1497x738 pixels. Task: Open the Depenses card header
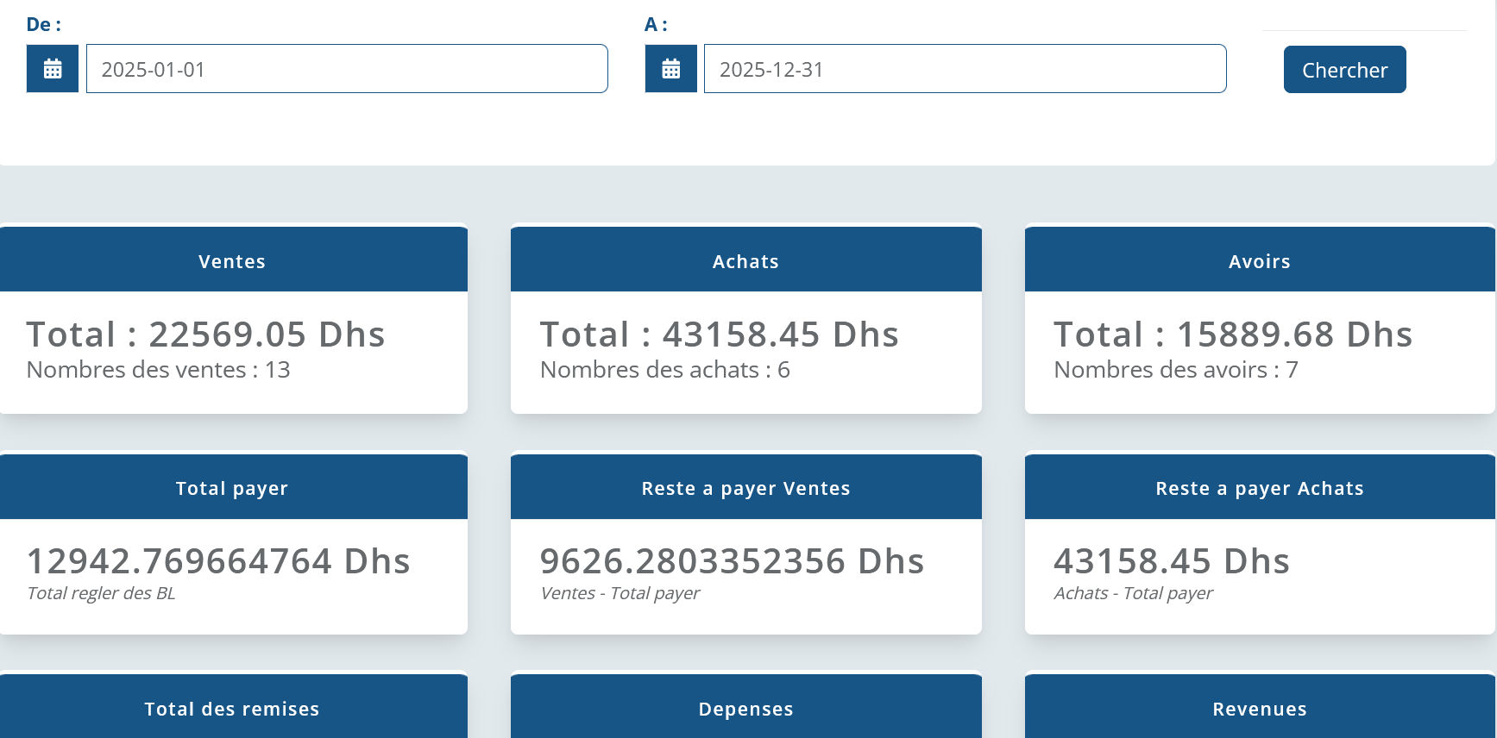click(745, 709)
